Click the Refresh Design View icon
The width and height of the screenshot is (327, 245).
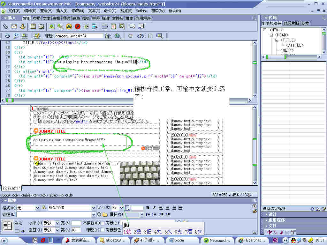click(x=130, y=36)
